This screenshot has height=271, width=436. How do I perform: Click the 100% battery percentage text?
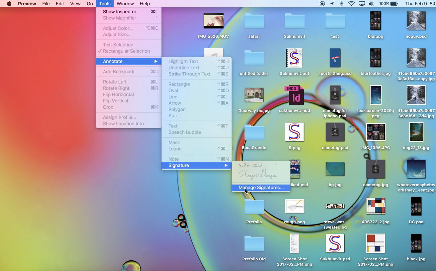click(x=384, y=4)
